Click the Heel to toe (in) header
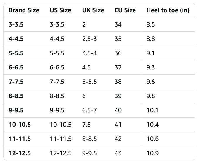The width and height of the screenshot is (201, 161). (168, 10)
